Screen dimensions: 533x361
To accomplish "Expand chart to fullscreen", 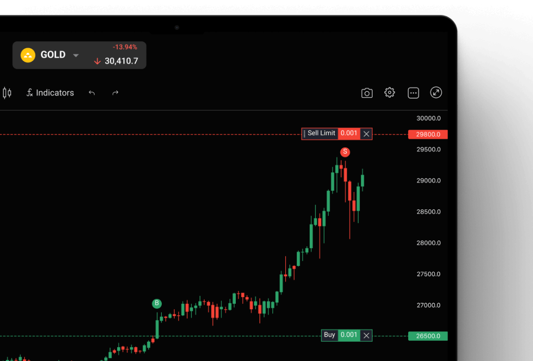I will tap(436, 93).
